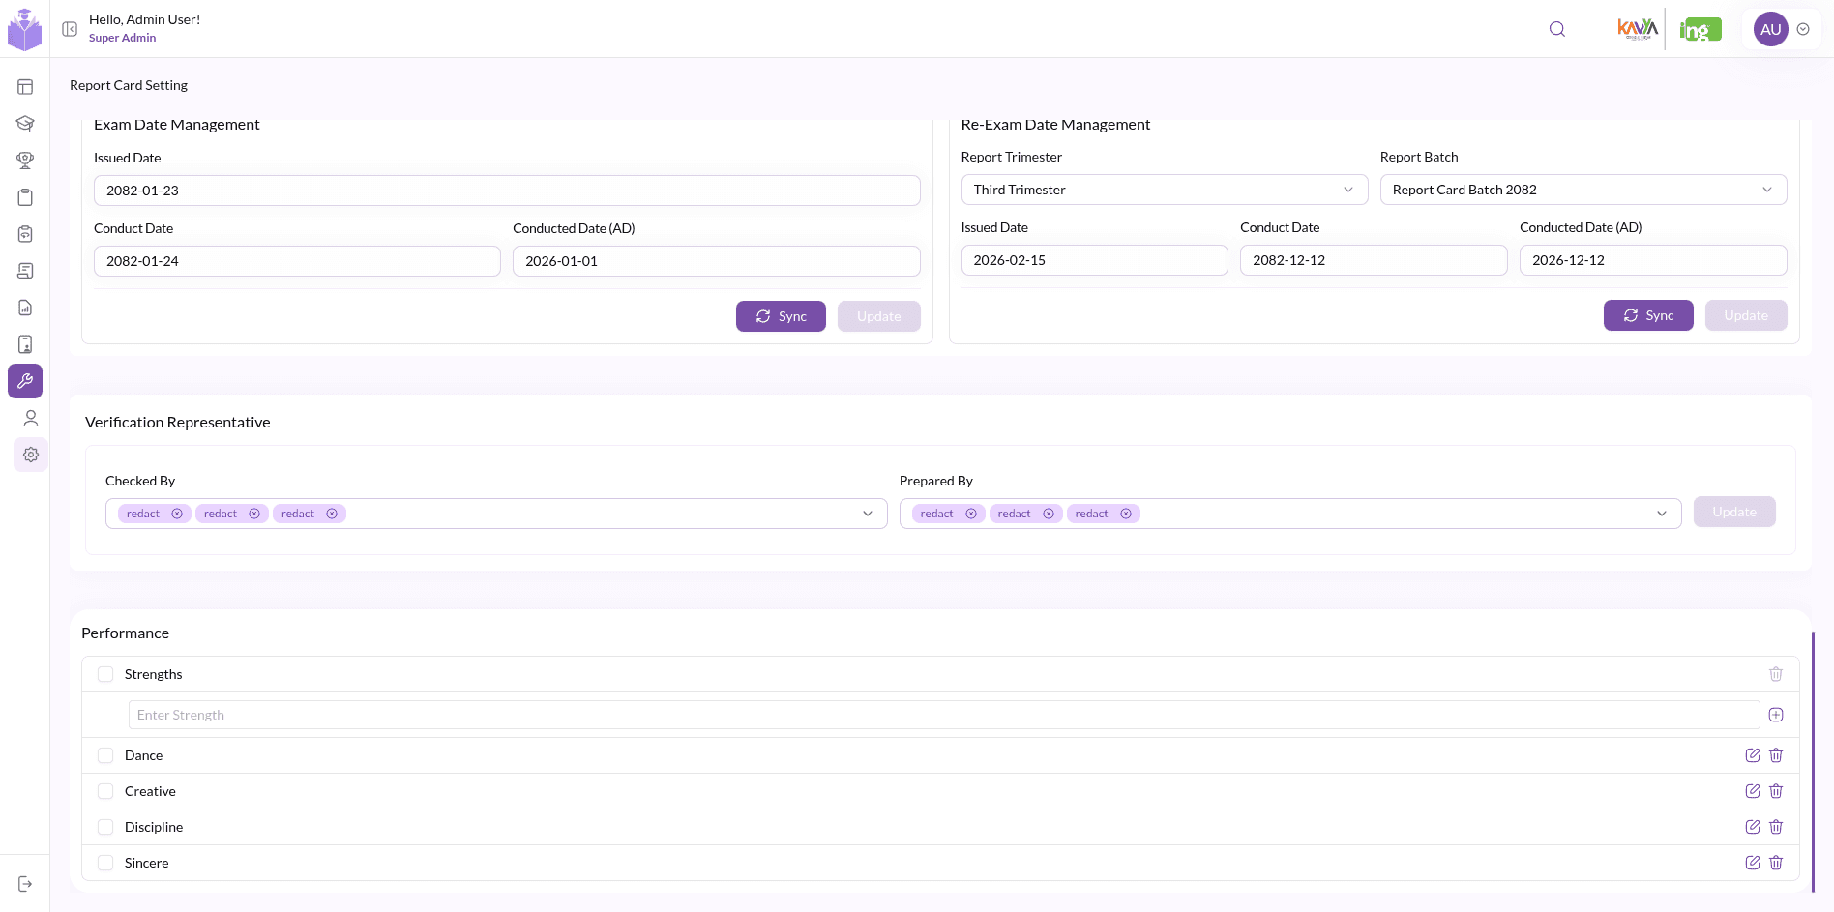The height and width of the screenshot is (912, 1834).
Task: Click Sync under Exam Date Management
Action: (781, 316)
